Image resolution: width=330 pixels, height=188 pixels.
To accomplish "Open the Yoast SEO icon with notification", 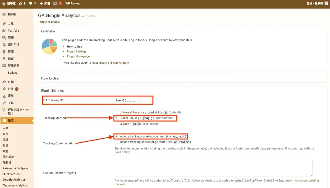I will 55,4.
